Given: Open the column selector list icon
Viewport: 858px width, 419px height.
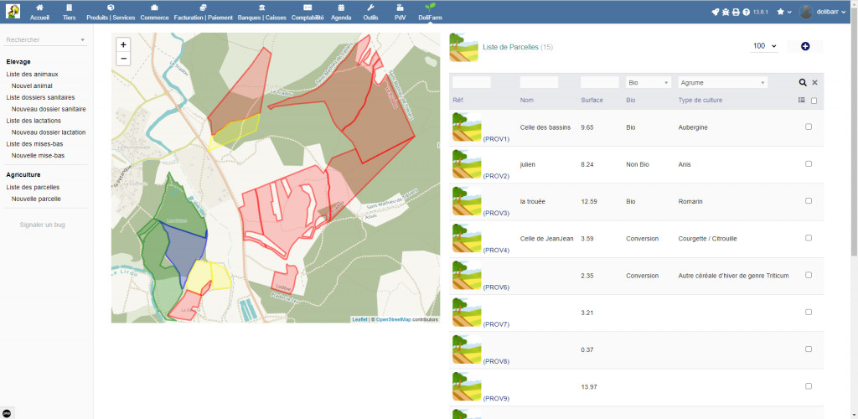Looking at the screenshot, I should pos(802,101).
